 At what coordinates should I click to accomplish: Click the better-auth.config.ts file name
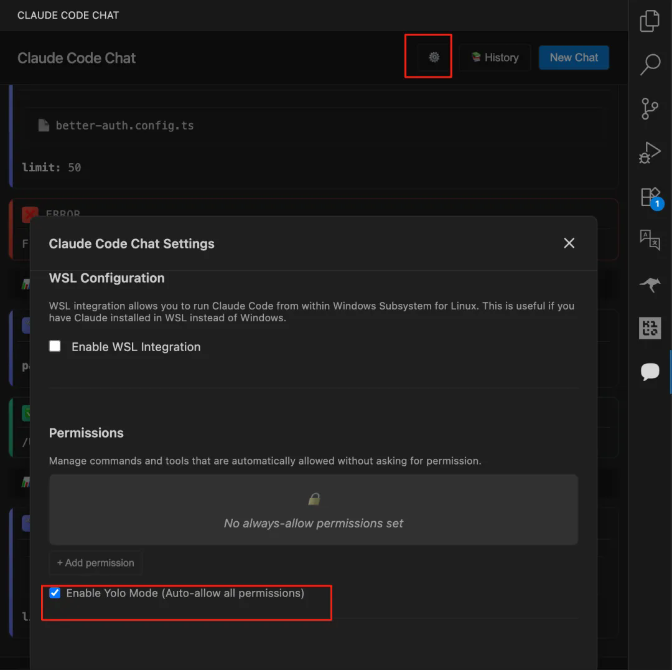click(124, 125)
